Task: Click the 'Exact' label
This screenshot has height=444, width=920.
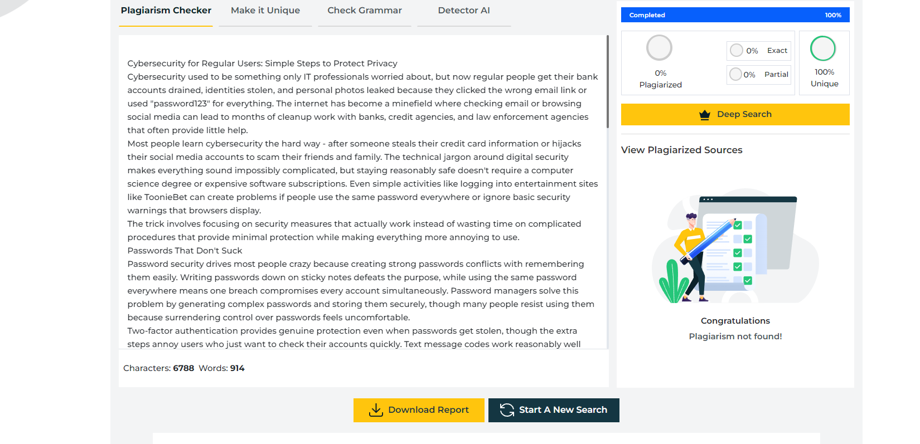Action: click(777, 51)
